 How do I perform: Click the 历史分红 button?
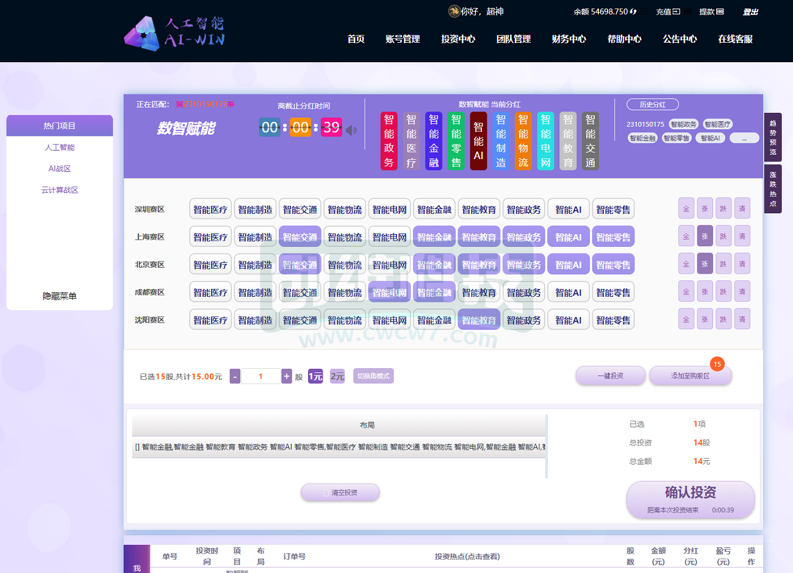point(653,105)
